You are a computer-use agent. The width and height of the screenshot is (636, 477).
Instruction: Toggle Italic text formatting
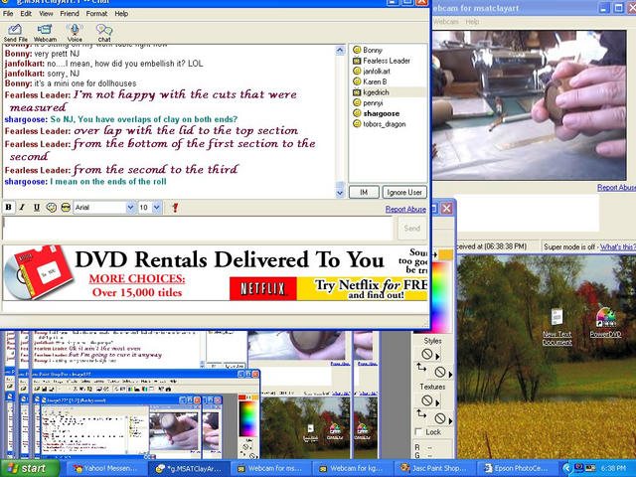tap(22, 208)
